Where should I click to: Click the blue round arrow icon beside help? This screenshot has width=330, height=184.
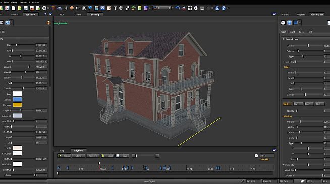pyautogui.click(x=217, y=8)
